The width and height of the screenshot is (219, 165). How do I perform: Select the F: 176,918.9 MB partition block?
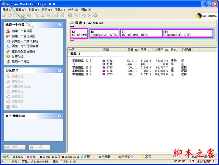pos(188,33)
